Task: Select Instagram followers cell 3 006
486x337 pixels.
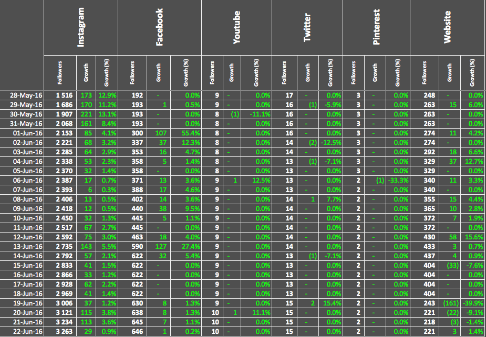Action: point(60,303)
